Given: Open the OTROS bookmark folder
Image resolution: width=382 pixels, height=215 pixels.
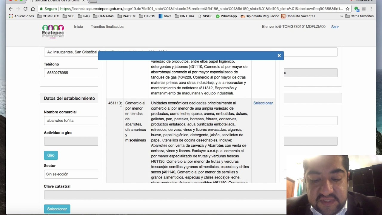Looking at the screenshot, I should point(147,16).
